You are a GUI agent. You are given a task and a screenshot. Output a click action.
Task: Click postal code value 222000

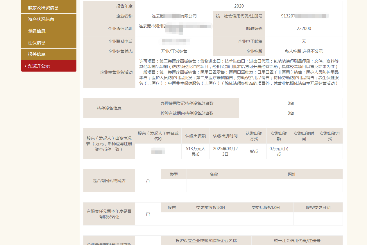tap(304, 29)
